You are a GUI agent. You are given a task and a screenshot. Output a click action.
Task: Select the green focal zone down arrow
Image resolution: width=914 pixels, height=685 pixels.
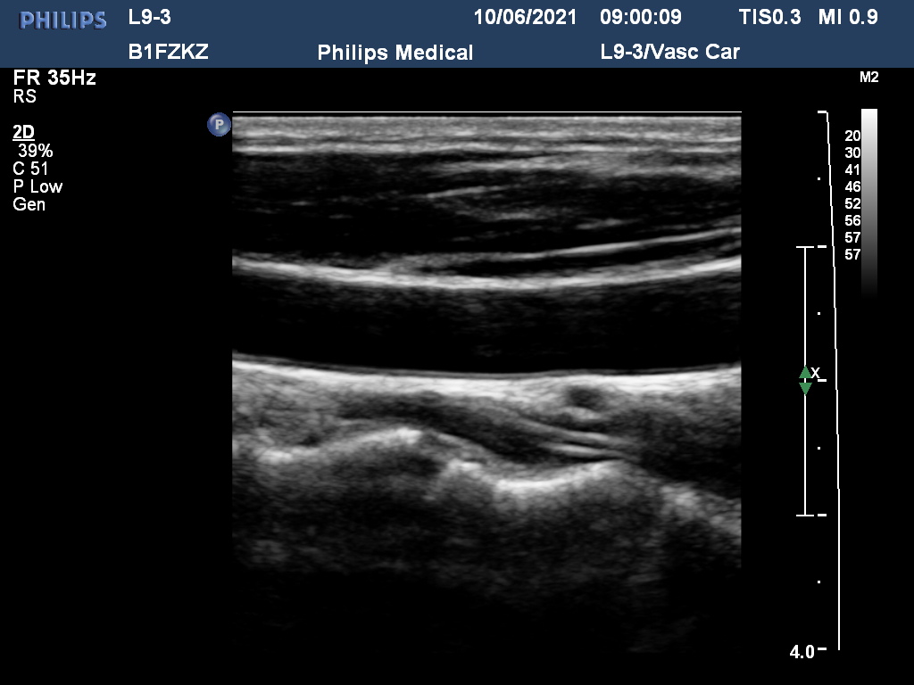[x=805, y=388]
